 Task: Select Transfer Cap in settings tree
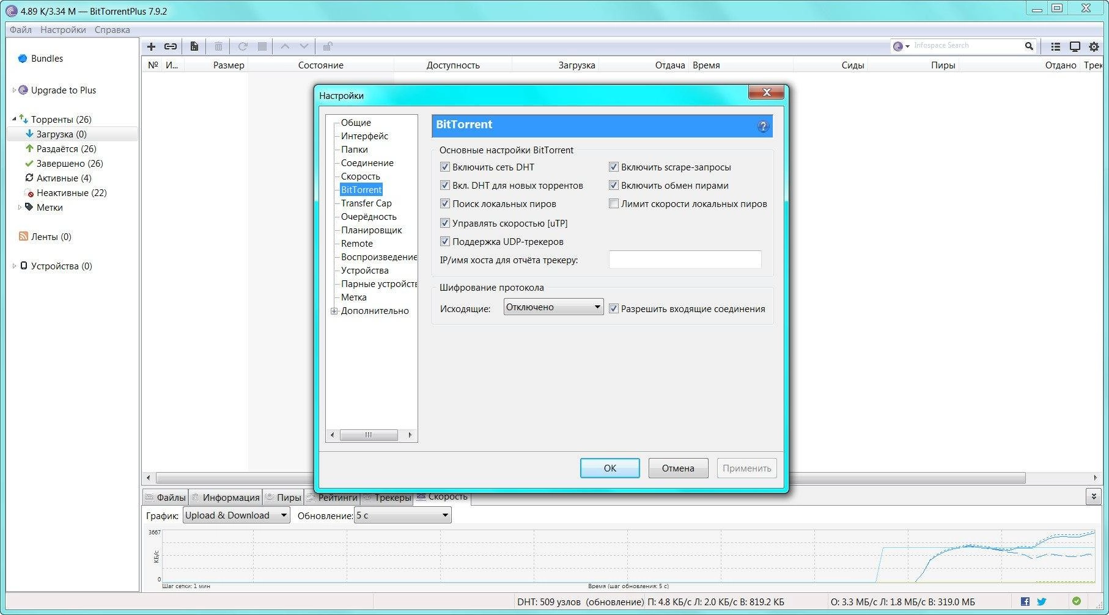[366, 203]
